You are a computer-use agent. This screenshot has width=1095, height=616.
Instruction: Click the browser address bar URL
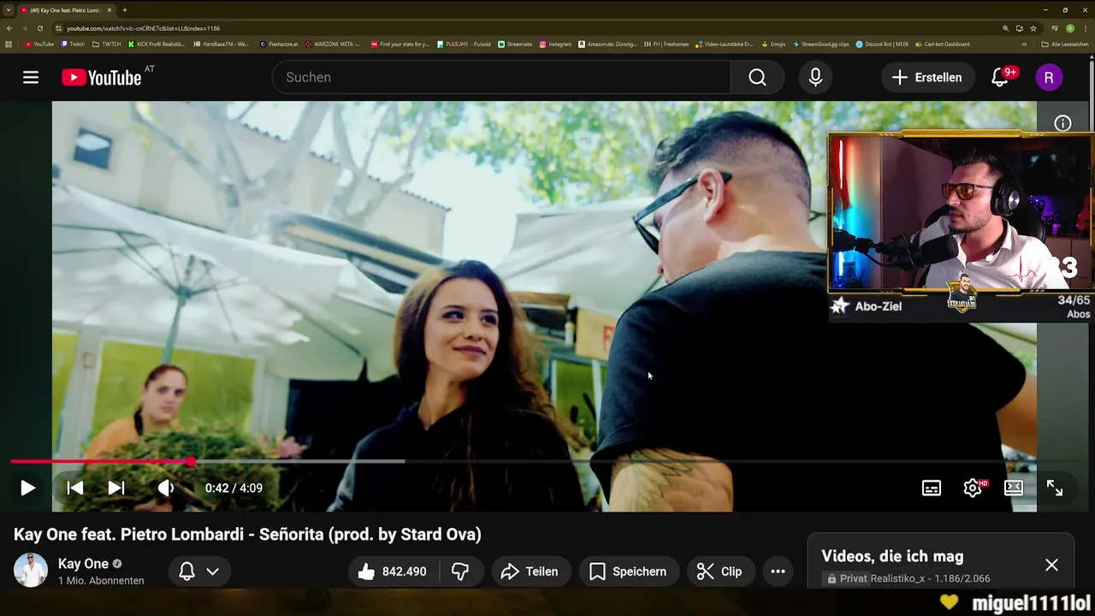click(143, 28)
